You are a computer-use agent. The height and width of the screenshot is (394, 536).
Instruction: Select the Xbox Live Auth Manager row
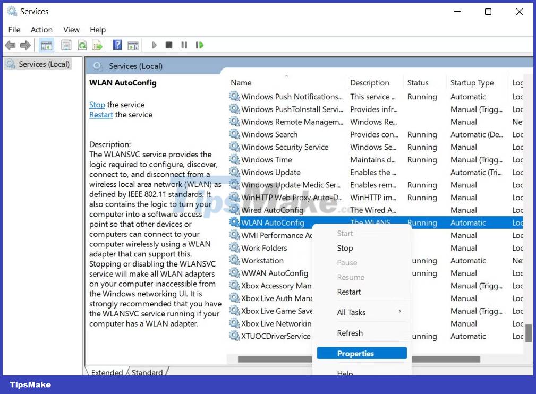[x=277, y=298]
